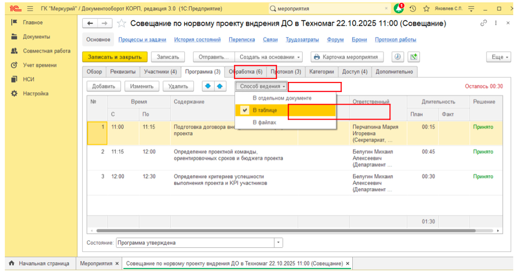Close the Совещание tab at bottom
514x276 pixels.
click(347, 263)
